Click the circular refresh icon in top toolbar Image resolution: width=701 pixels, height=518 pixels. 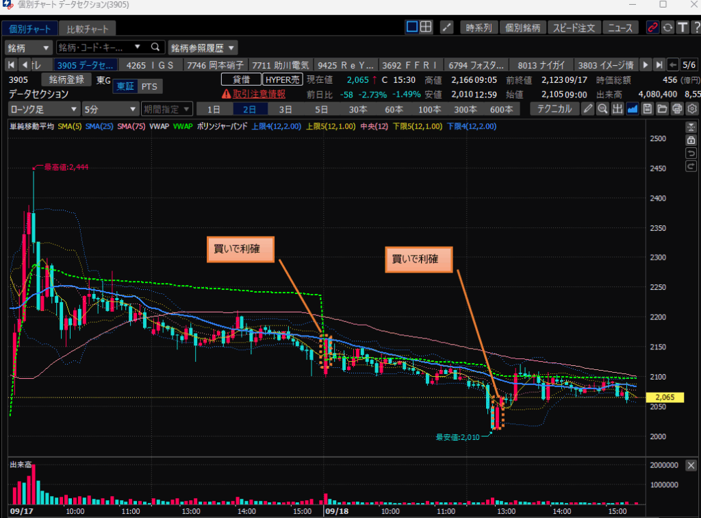click(667, 27)
